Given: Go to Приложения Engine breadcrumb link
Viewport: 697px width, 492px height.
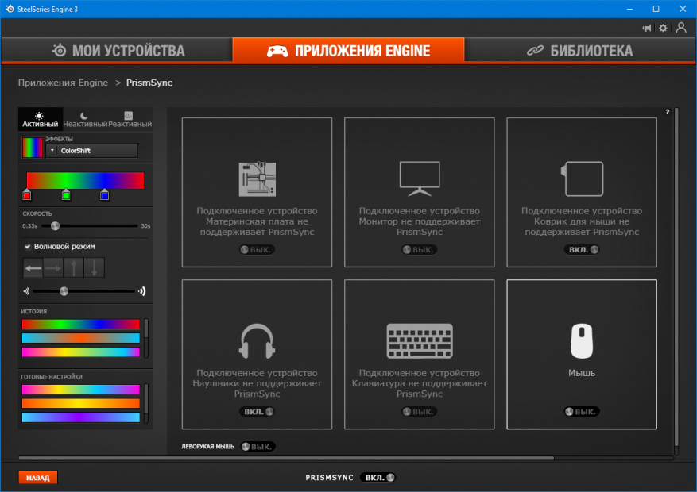Looking at the screenshot, I should (x=63, y=83).
